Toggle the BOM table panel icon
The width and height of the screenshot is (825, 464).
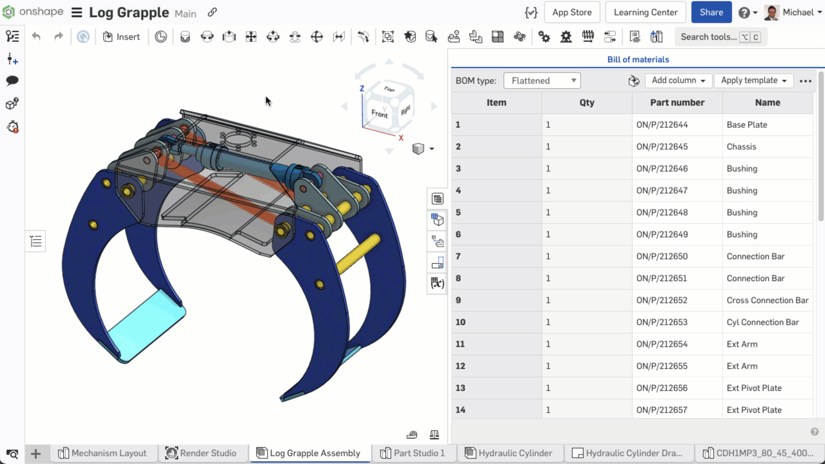click(437, 198)
